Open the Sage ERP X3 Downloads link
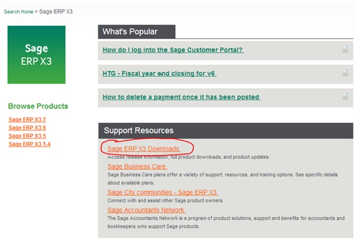The width and height of the screenshot is (356, 242). click(x=143, y=149)
